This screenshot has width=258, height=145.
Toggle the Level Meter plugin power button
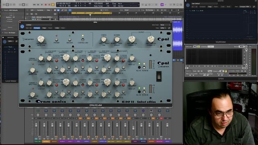pos(4,41)
